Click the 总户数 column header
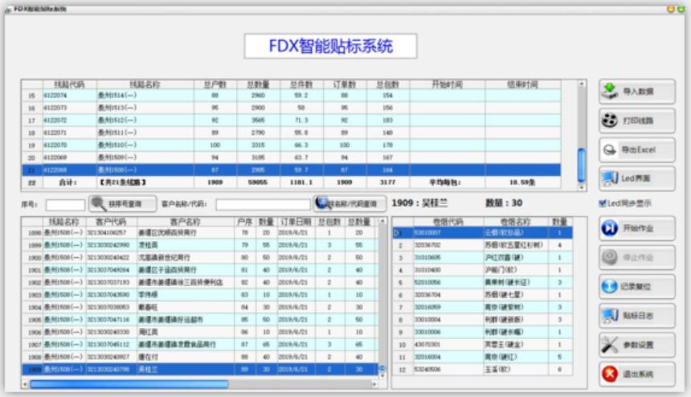 (x=215, y=84)
